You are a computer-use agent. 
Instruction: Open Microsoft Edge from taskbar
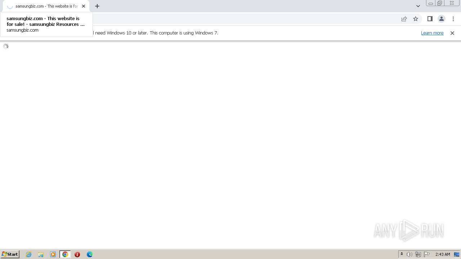(x=90, y=254)
